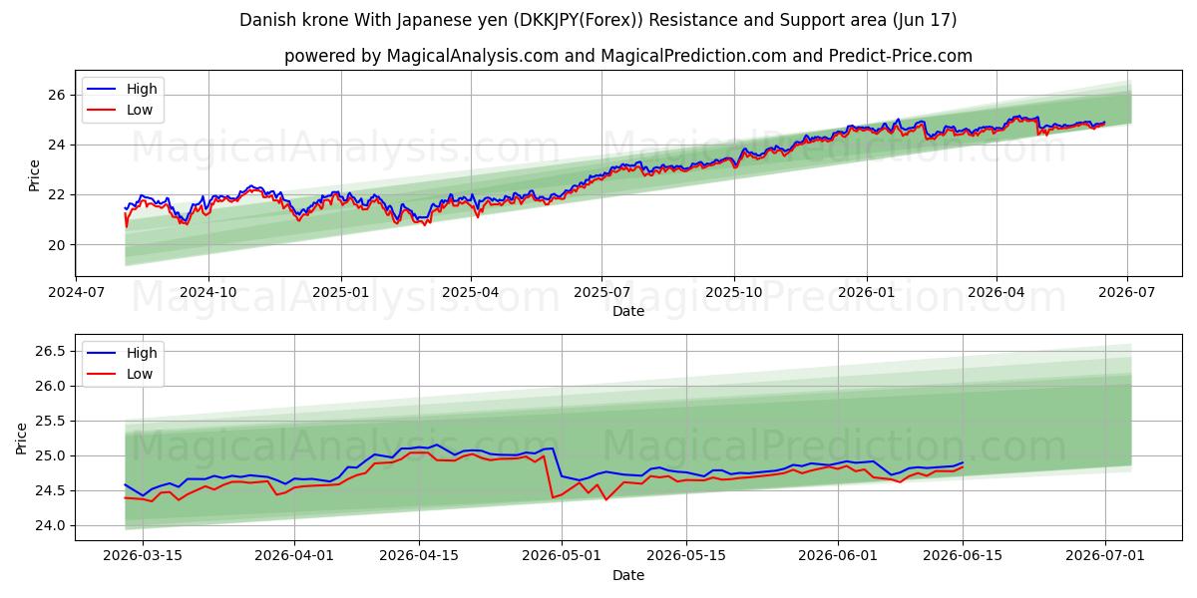Screen dimensions: 1197x598
Task: Click the 20 price tick on top chart
Action: (x=57, y=245)
